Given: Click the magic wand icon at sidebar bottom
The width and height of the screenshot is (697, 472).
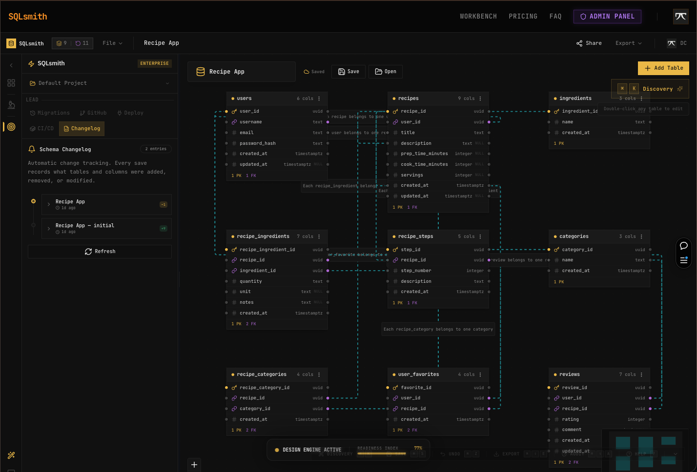Looking at the screenshot, I should (x=11, y=455).
